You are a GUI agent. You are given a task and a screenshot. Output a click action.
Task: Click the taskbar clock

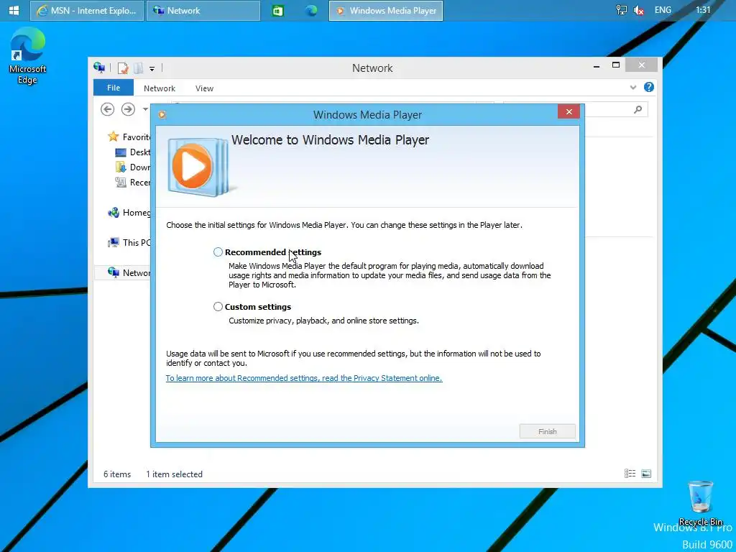703,10
